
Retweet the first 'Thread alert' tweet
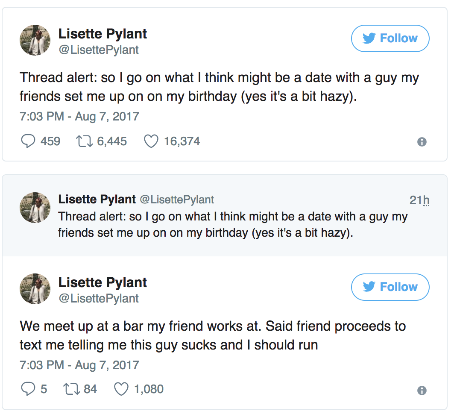pos(84,141)
